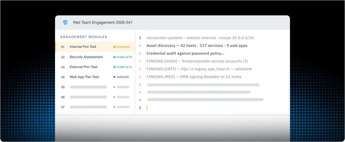Select the Internal Pen Test module
The image size is (345, 142).
click(x=95, y=47)
